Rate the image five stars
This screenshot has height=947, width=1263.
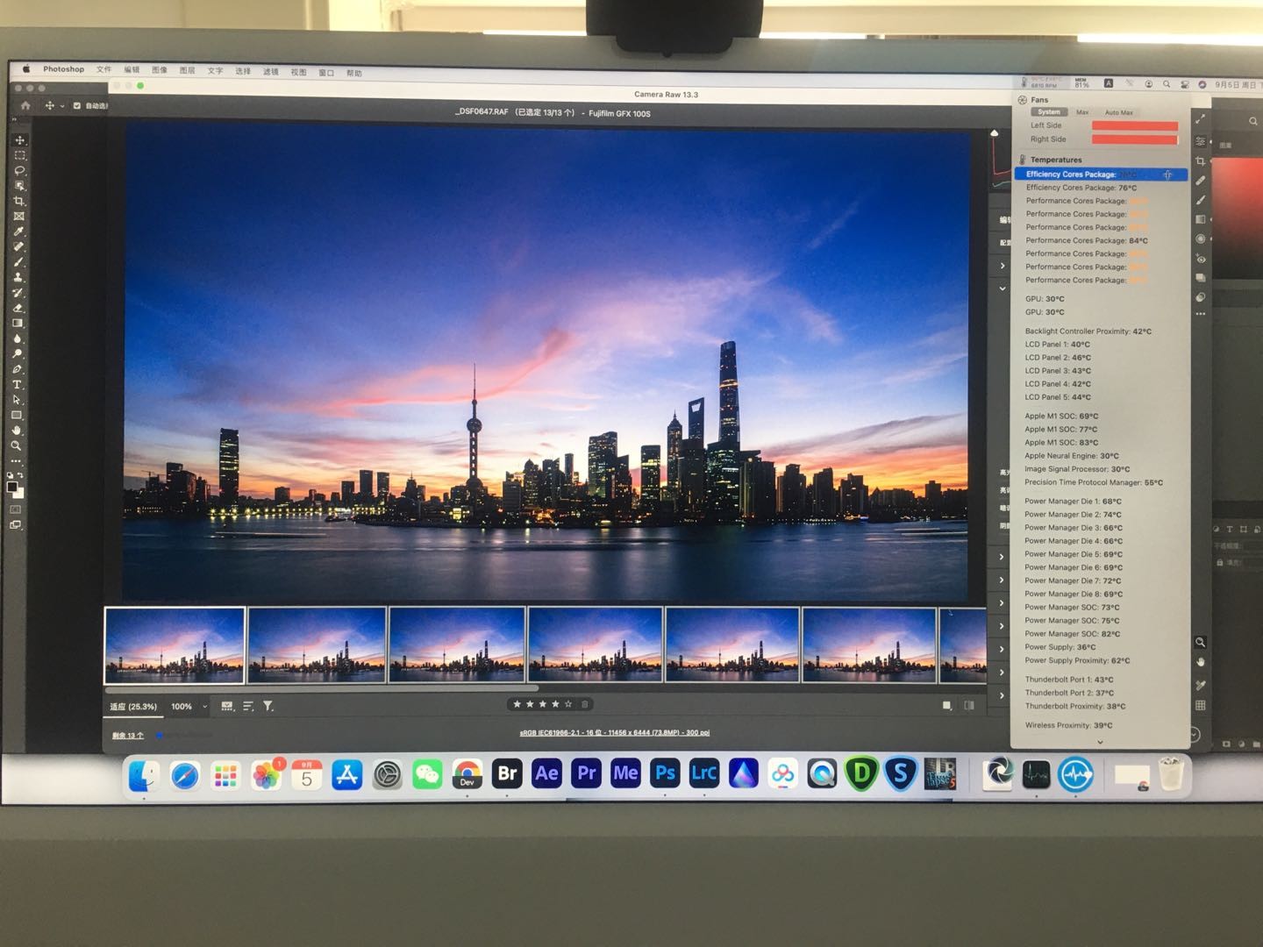click(x=568, y=704)
